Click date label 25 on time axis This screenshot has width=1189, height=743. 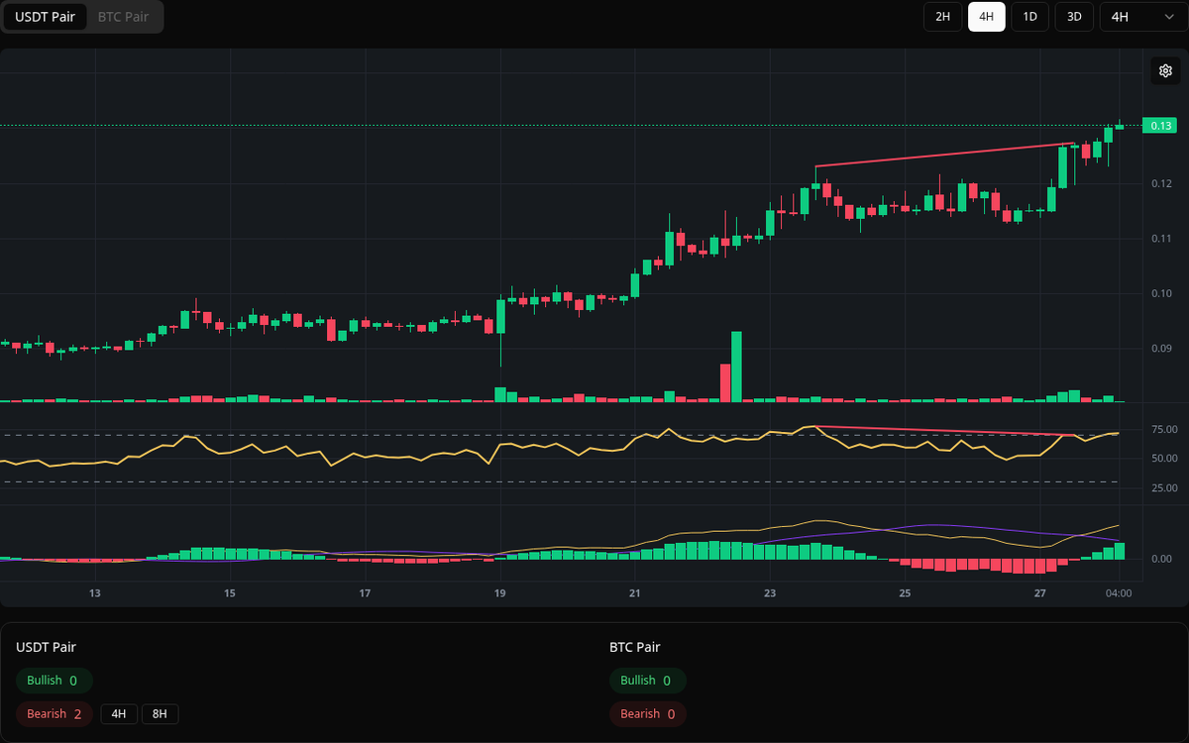[905, 593]
